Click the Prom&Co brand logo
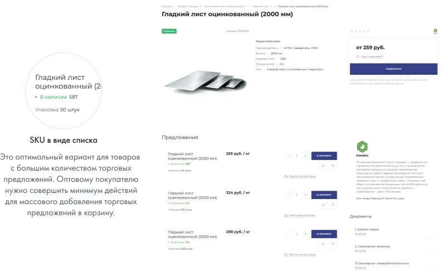 [362, 147]
